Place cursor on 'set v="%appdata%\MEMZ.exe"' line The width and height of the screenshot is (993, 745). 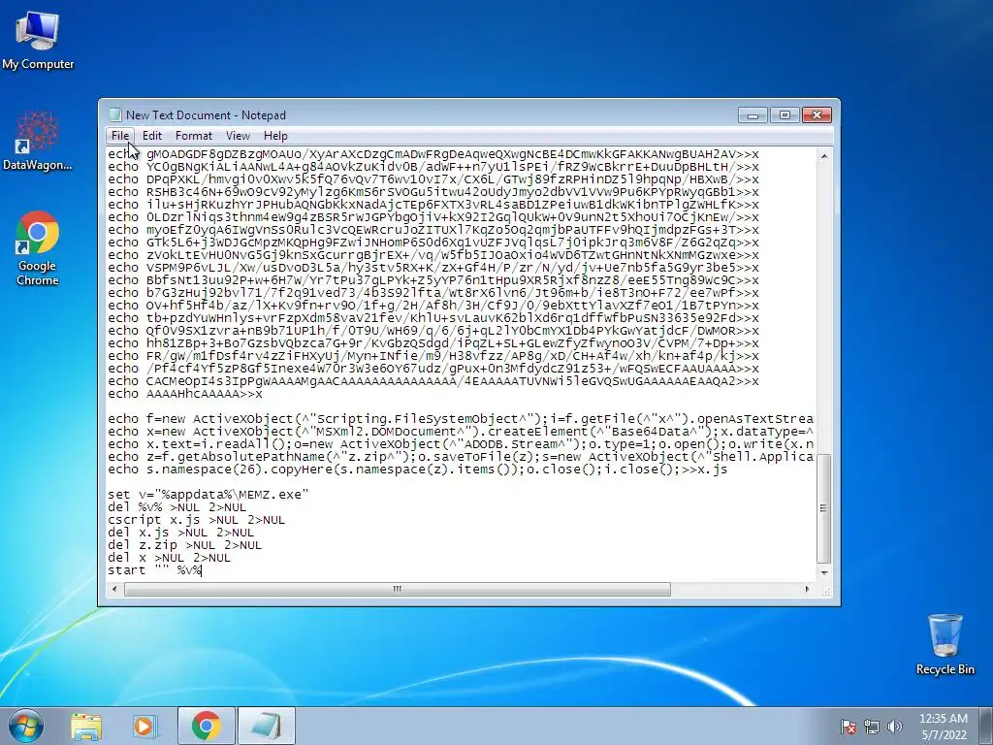click(208, 495)
